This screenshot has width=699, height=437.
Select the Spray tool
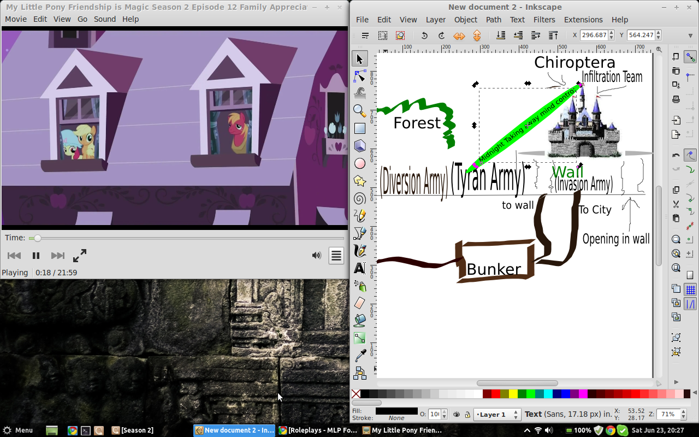coord(359,286)
